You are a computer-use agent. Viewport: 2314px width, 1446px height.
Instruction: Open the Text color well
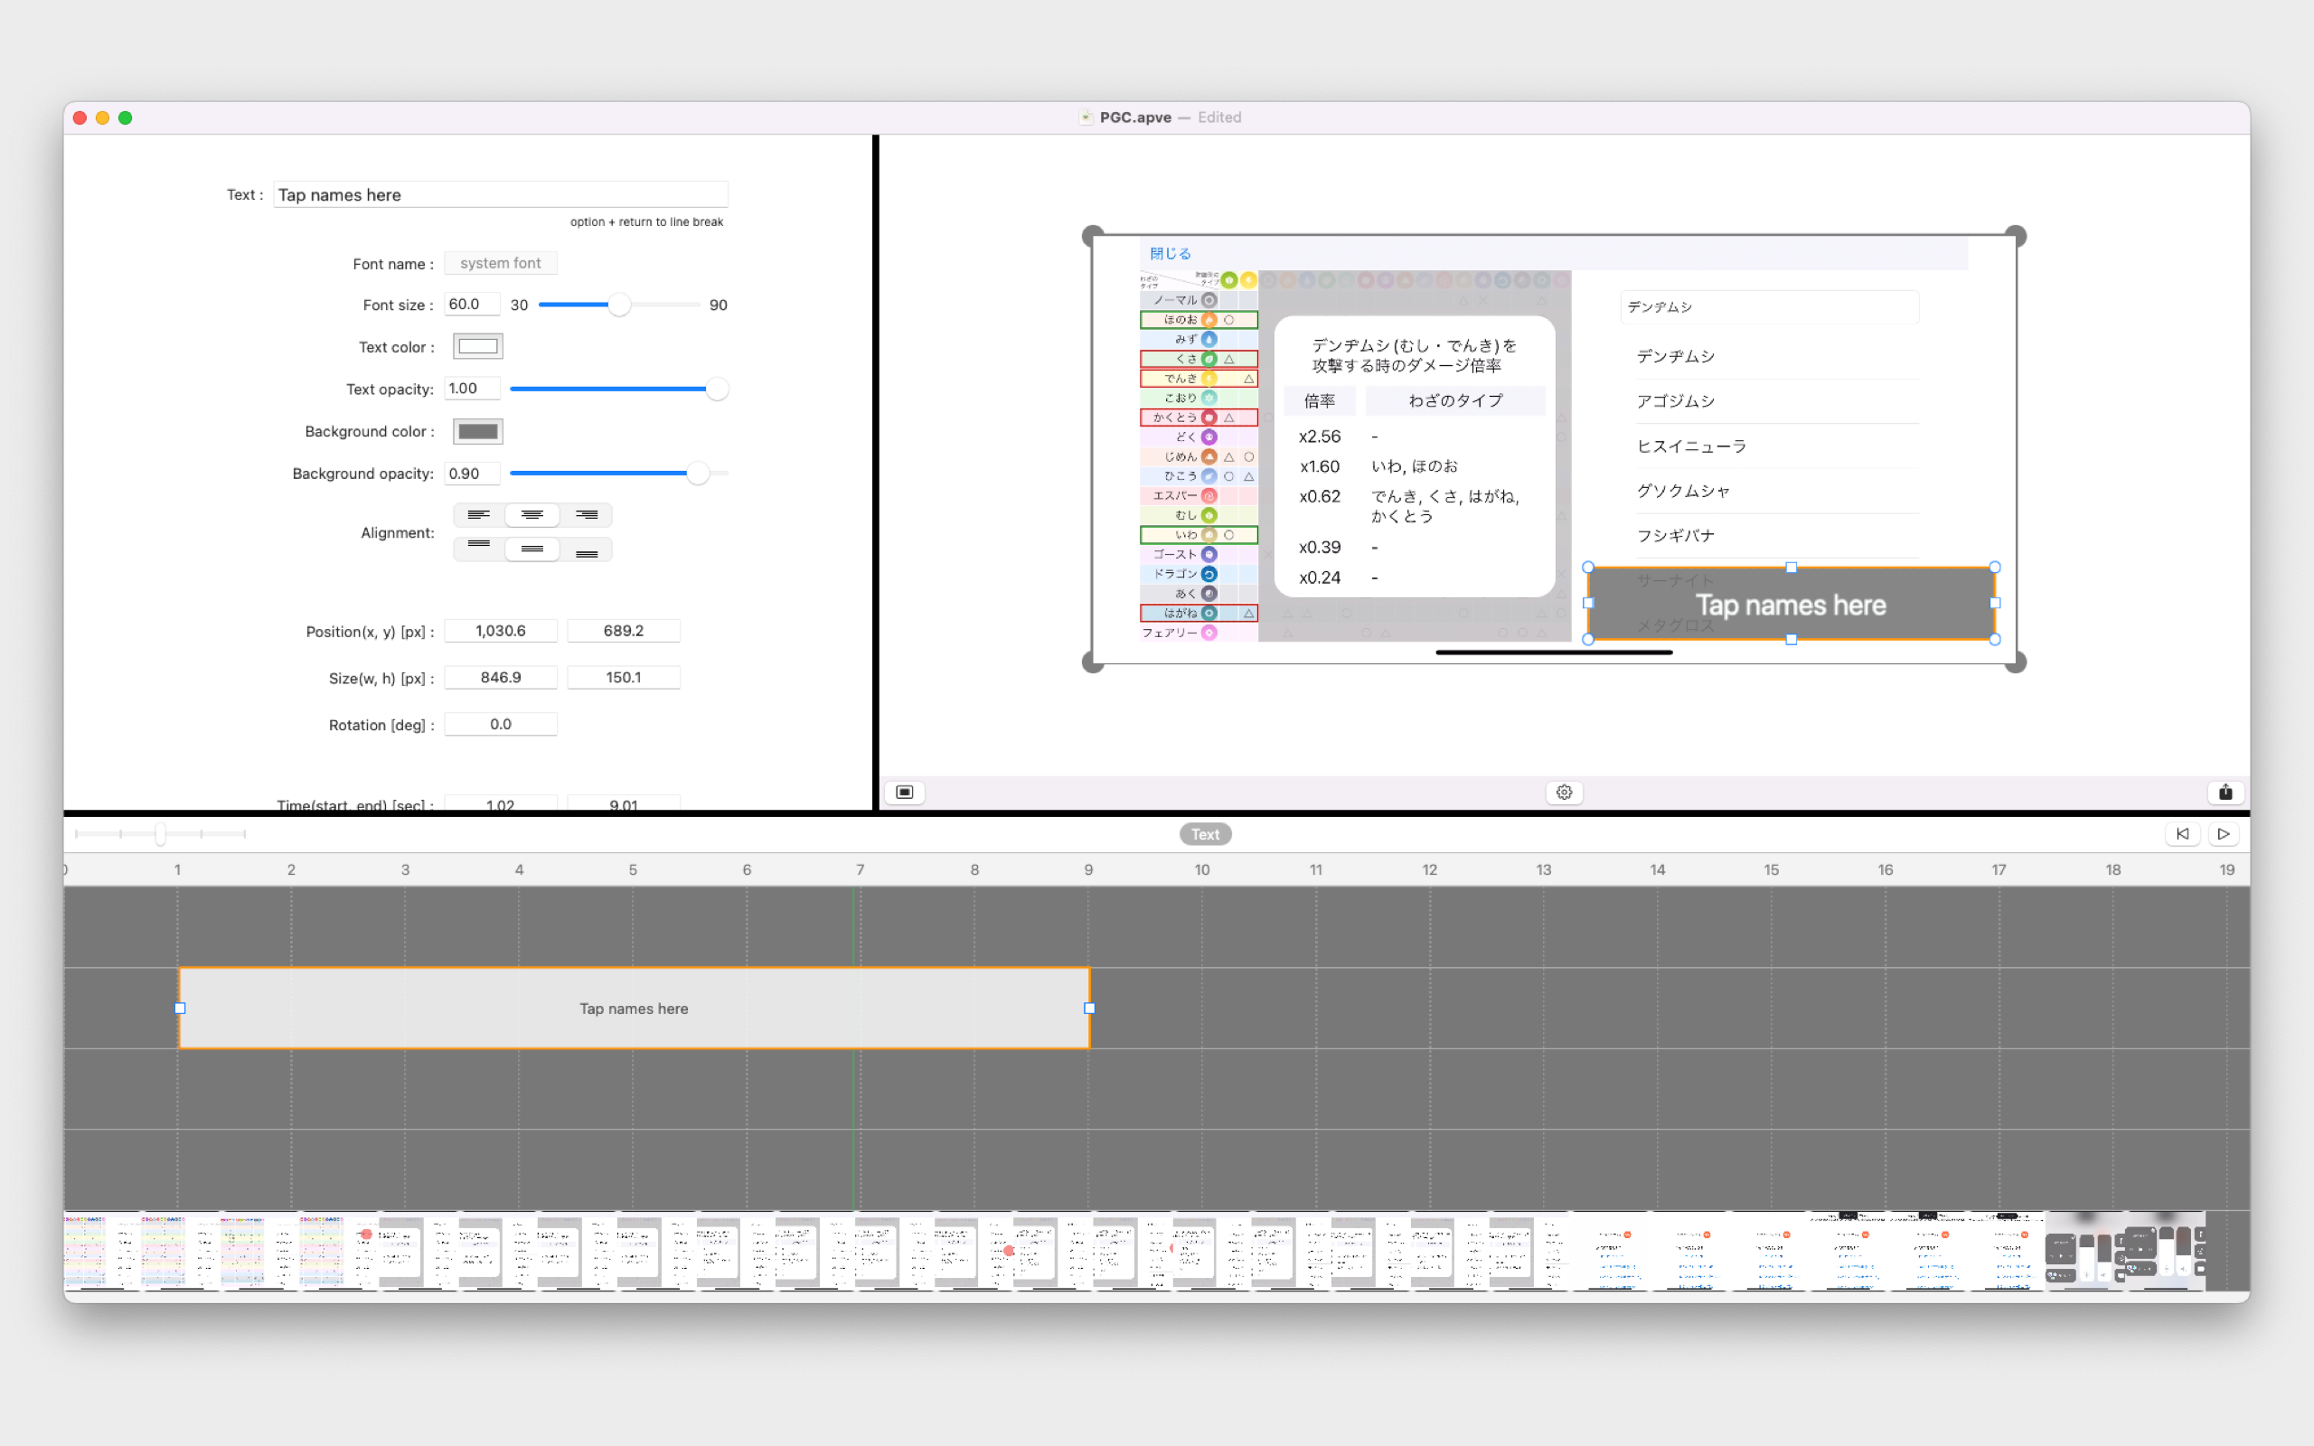pyautogui.click(x=478, y=346)
